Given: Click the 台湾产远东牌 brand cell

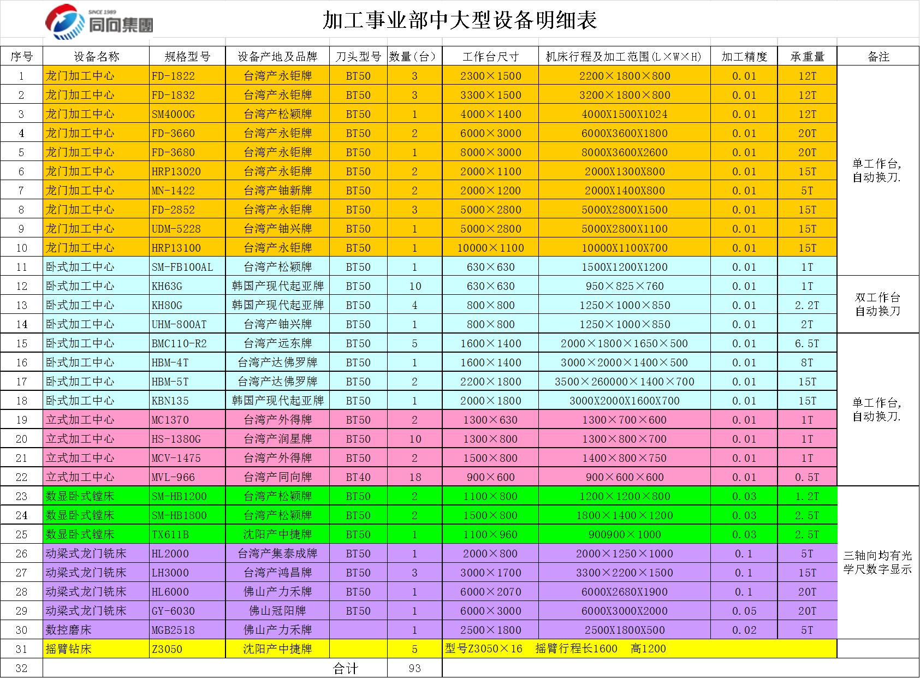Looking at the screenshot, I should click(x=277, y=343).
